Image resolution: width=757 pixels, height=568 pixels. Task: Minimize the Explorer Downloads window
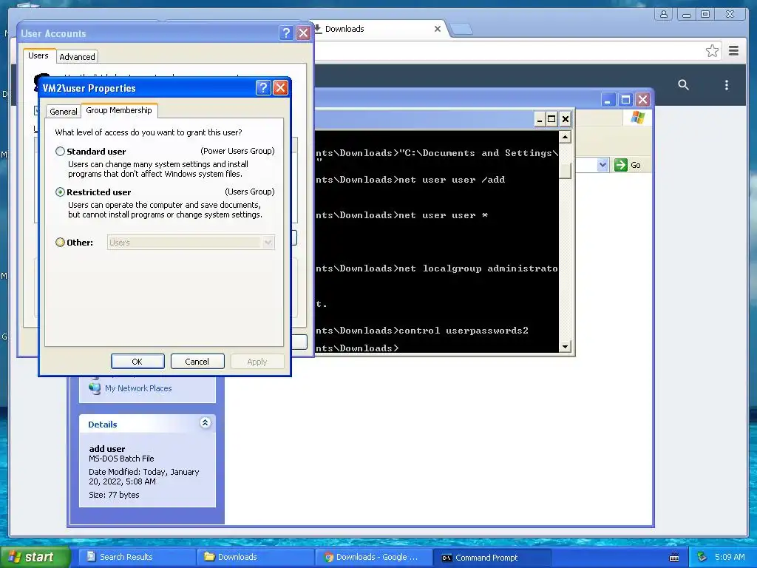(608, 100)
